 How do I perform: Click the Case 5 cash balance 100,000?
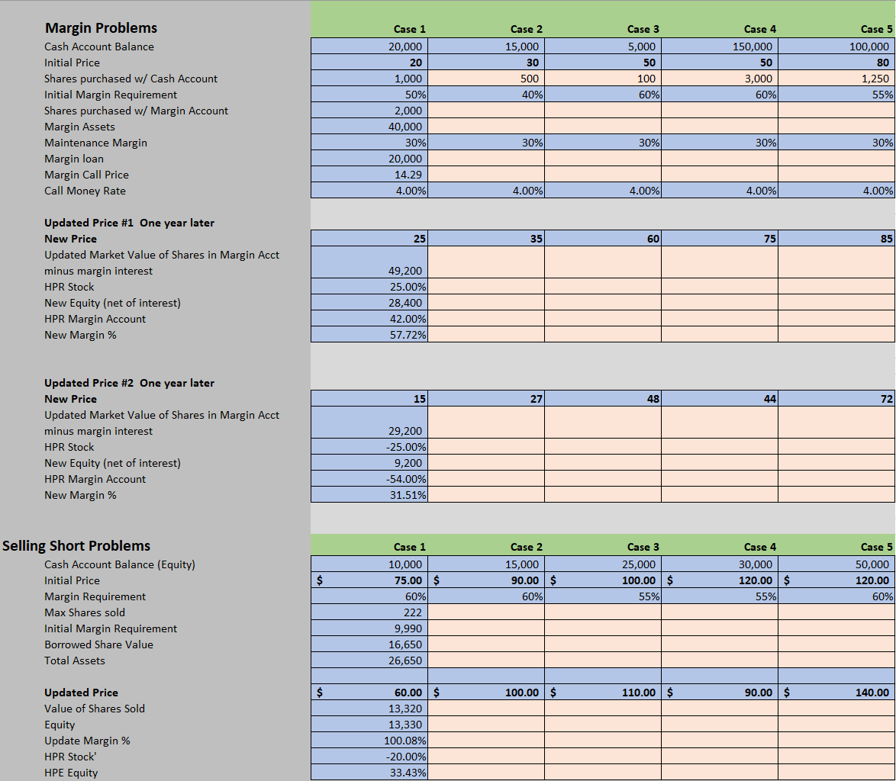tap(836, 47)
